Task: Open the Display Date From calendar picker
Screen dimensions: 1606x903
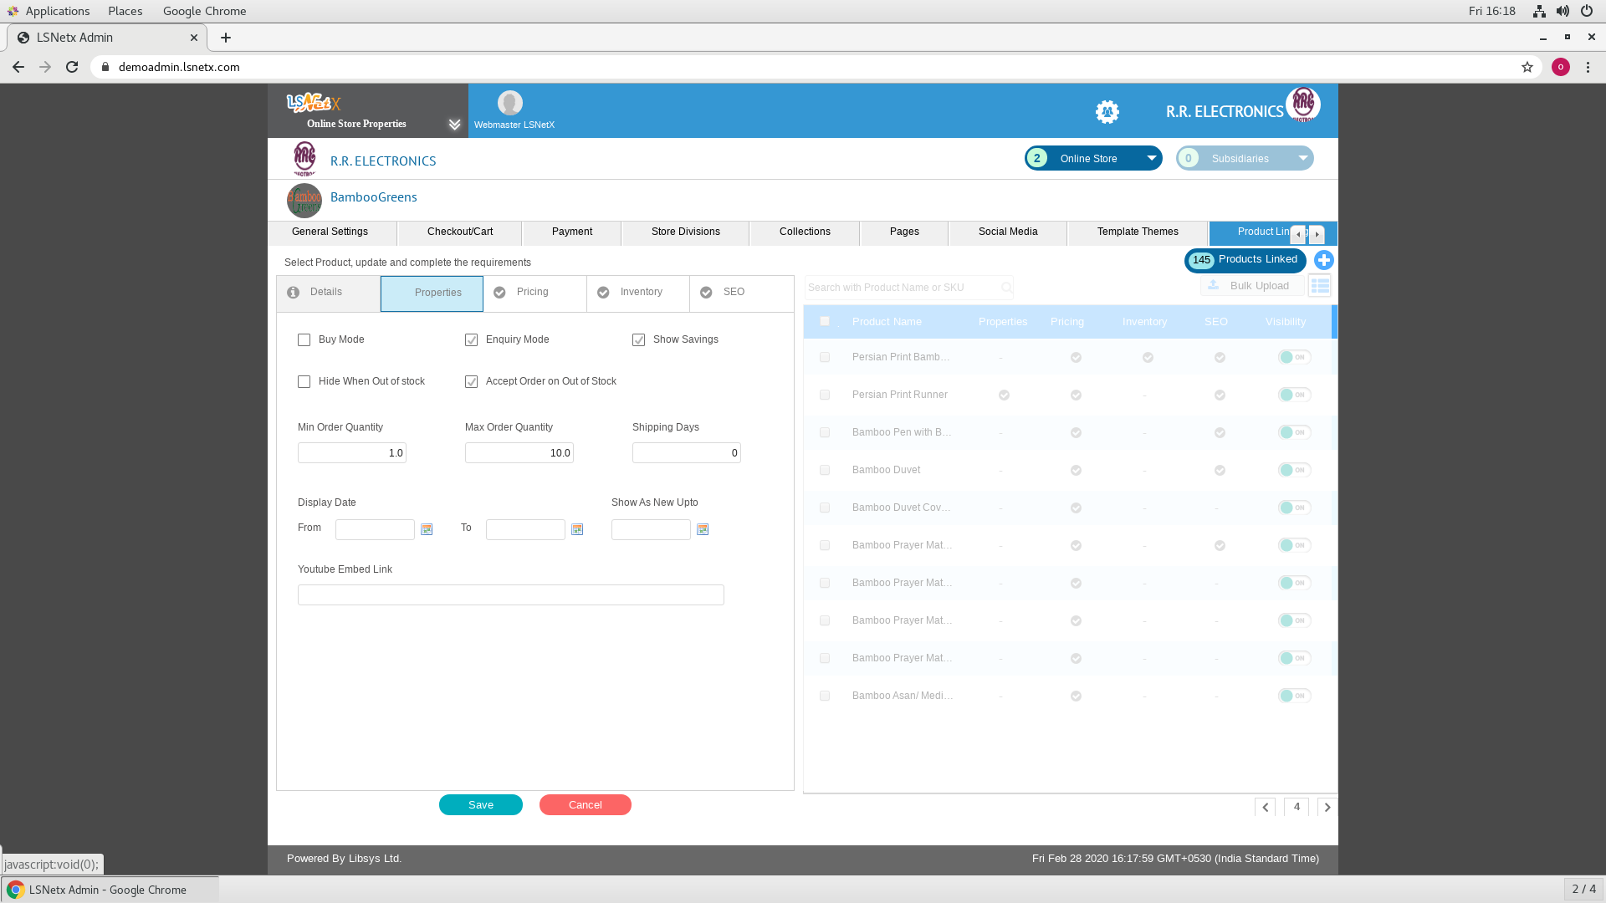Action: (427, 529)
